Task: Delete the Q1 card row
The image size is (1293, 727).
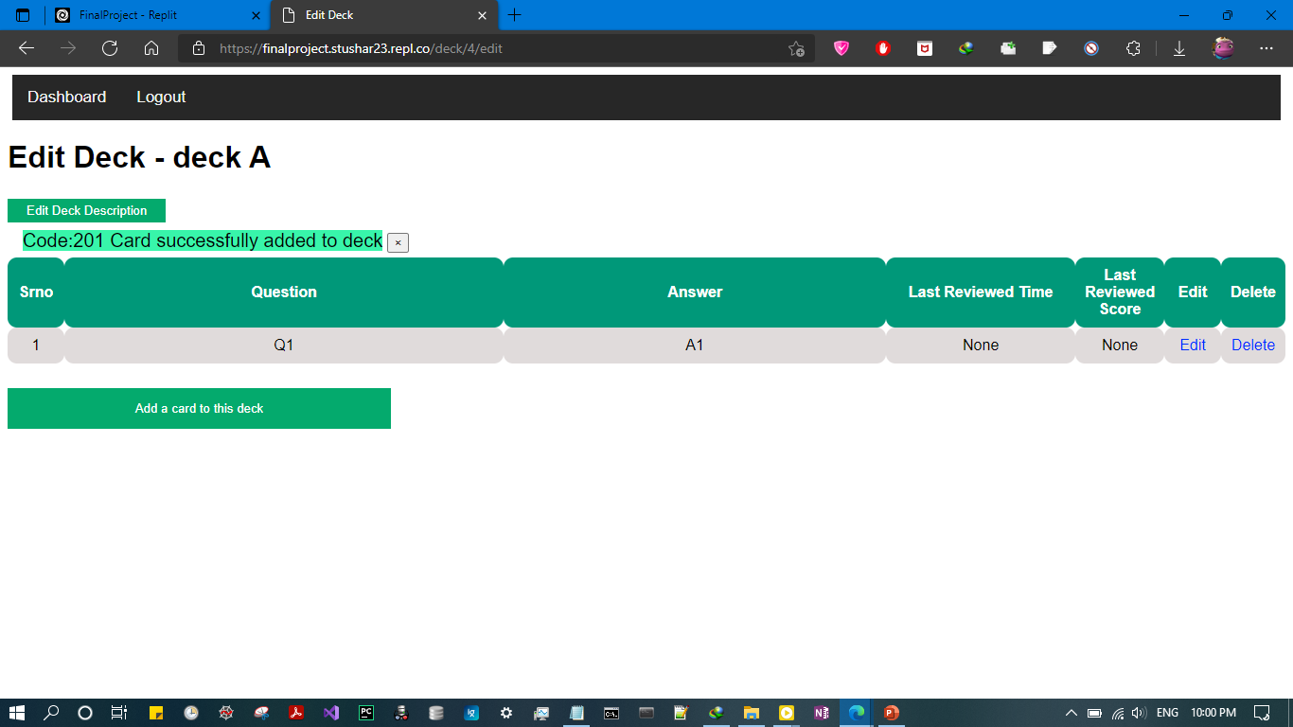Action: tap(1253, 346)
